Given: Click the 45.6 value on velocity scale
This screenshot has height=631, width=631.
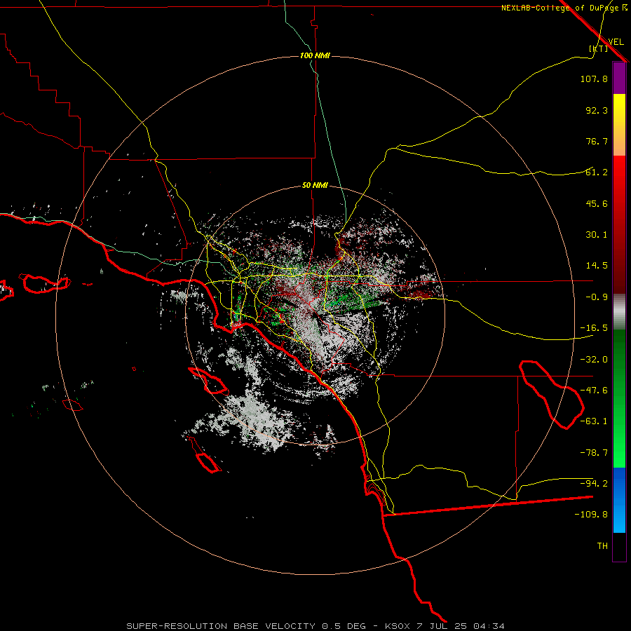Looking at the screenshot, I should [x=597, y=203].
